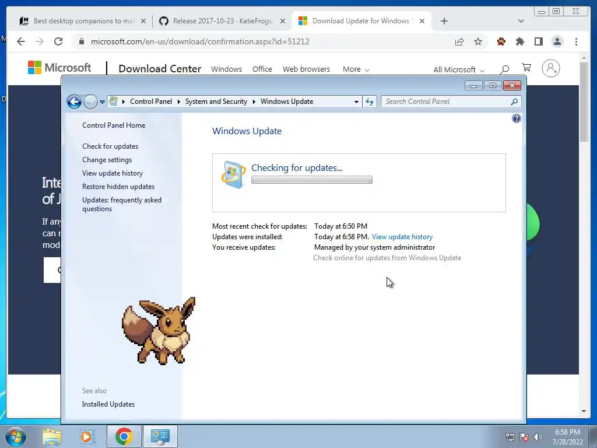Open Chrome profile avatar
Image resolution: width=597 pixels, height=448 pixels.
click(x=557, y=41)
